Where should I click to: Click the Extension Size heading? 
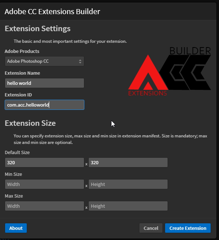[30, 123]
